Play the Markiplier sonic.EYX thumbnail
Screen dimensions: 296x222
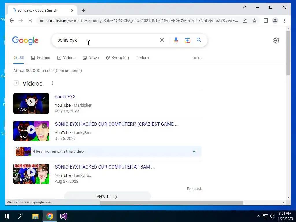coord(31,103)
